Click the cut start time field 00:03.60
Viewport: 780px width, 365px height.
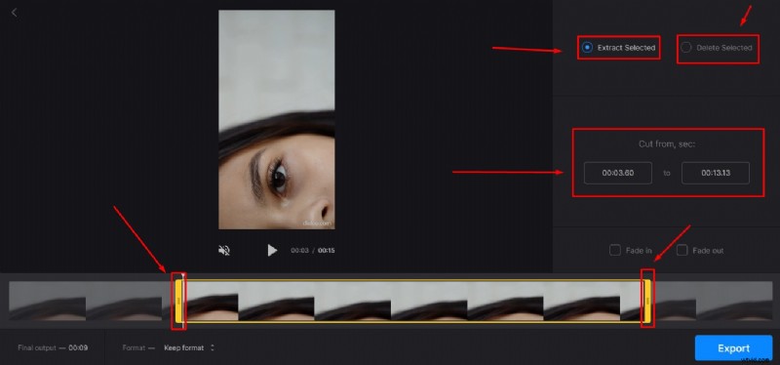618,173
